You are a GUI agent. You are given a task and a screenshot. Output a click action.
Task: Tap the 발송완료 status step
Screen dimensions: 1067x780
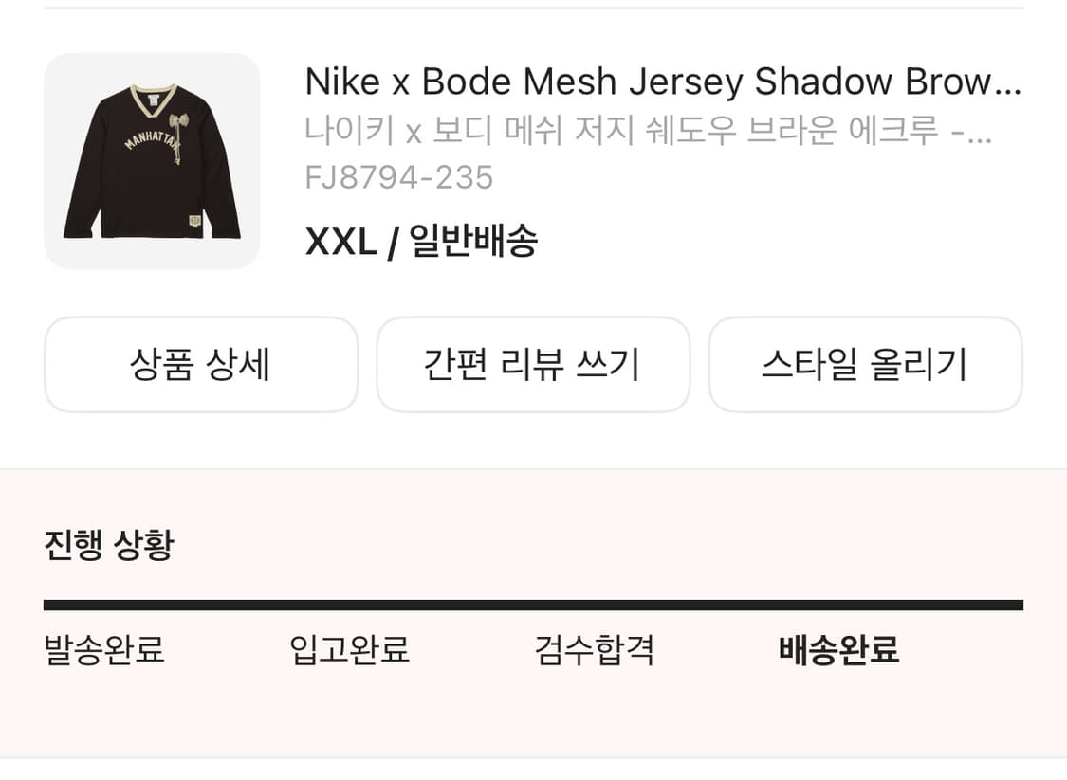pyautogui.click(x=101, y=651)
